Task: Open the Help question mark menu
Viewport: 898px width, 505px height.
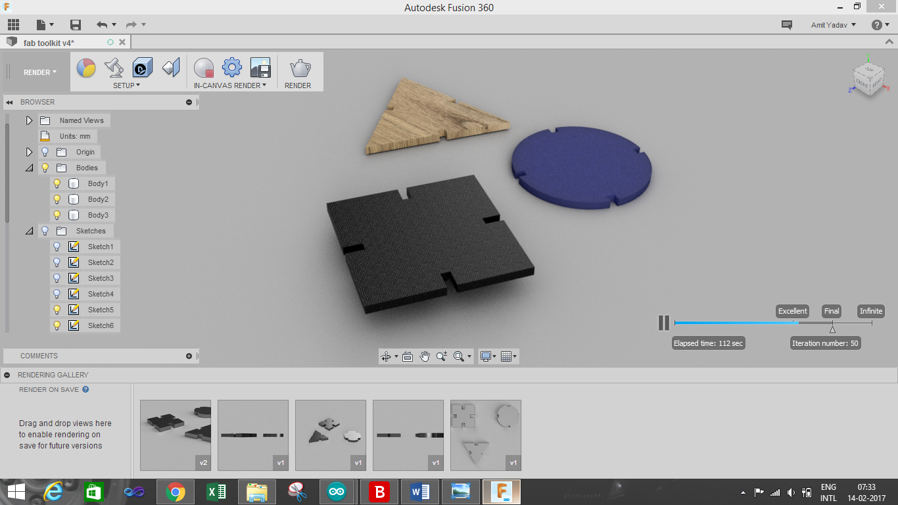Action: coord(880,25)
